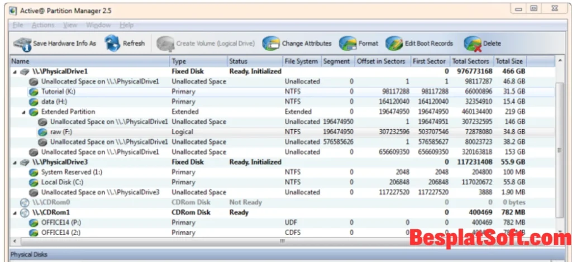Click the Change Attributes icon
572x262 pixels.
pyautogui.click(x=271, y=44)
